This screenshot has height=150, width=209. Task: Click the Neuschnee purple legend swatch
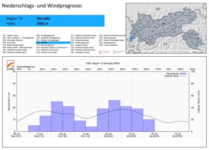[183, 74]
